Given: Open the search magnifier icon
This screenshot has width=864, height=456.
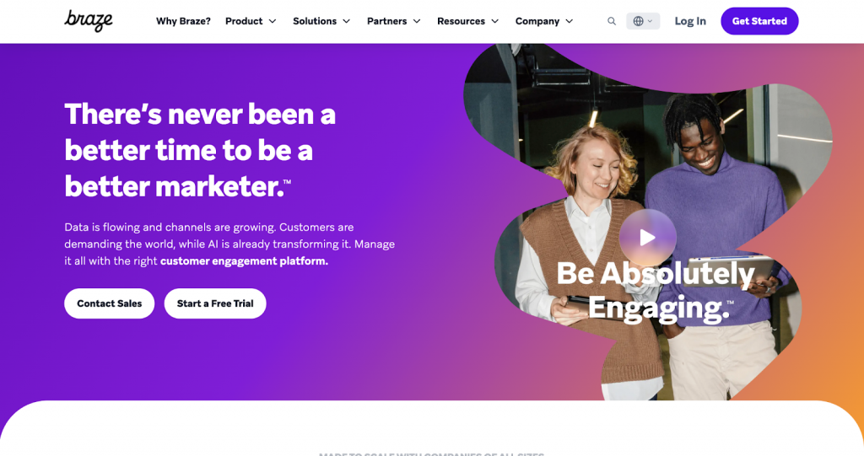Looking at the screenshot, I should pos(612,21).
